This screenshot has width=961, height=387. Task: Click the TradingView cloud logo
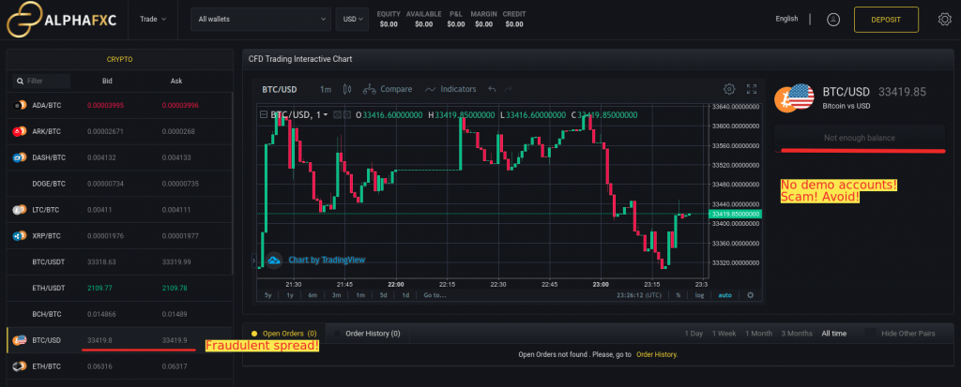point(274,260)
